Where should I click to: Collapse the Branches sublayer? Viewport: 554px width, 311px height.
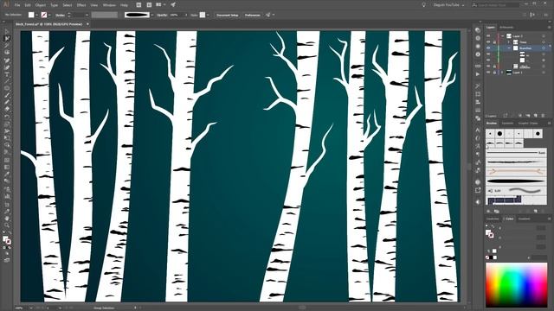509,48
